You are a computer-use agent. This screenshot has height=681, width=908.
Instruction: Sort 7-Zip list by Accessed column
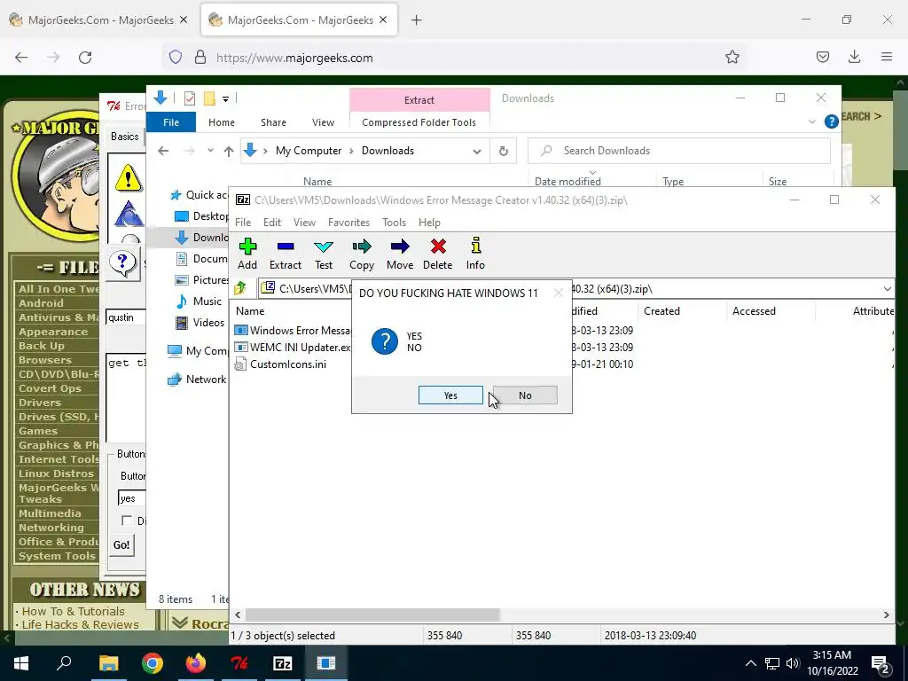click(754, 311)
